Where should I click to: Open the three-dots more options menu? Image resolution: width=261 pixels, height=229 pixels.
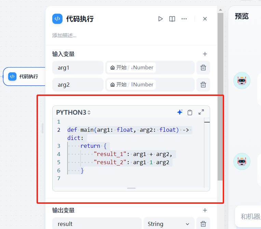[x=184, y=19]
